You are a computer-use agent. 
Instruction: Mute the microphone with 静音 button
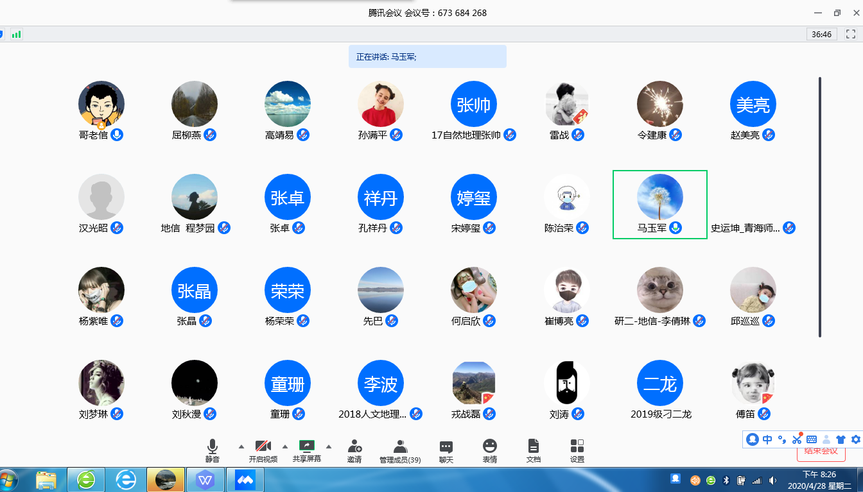(213, 450)
